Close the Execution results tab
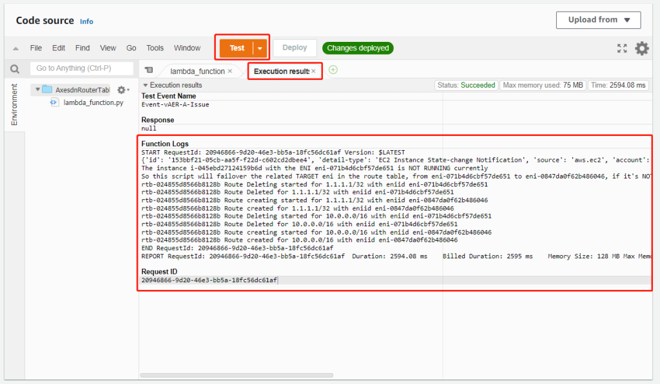Image resolution: width=660 pixels, height=384 pixels. (x=313, y=71)
